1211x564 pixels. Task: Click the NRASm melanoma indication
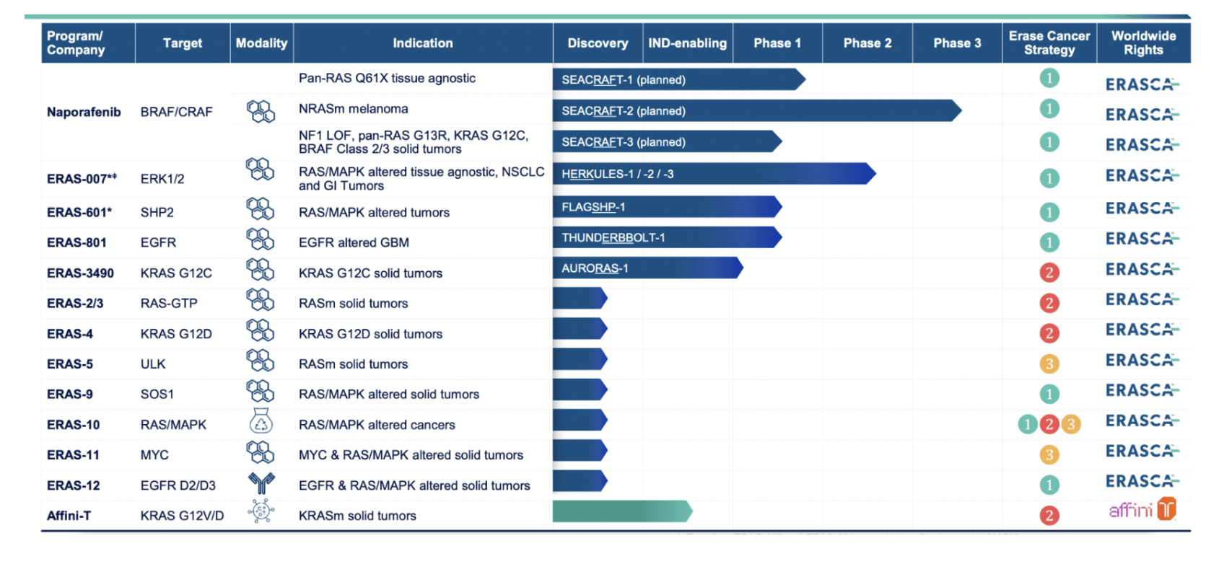[353, 109]
